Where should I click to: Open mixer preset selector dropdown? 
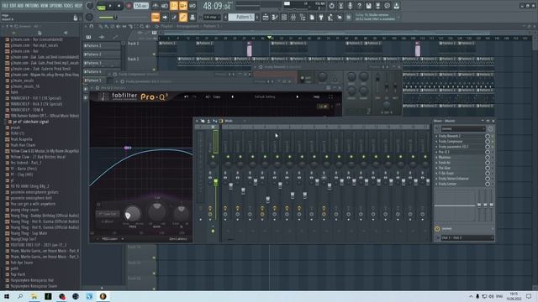pos(462,128)
